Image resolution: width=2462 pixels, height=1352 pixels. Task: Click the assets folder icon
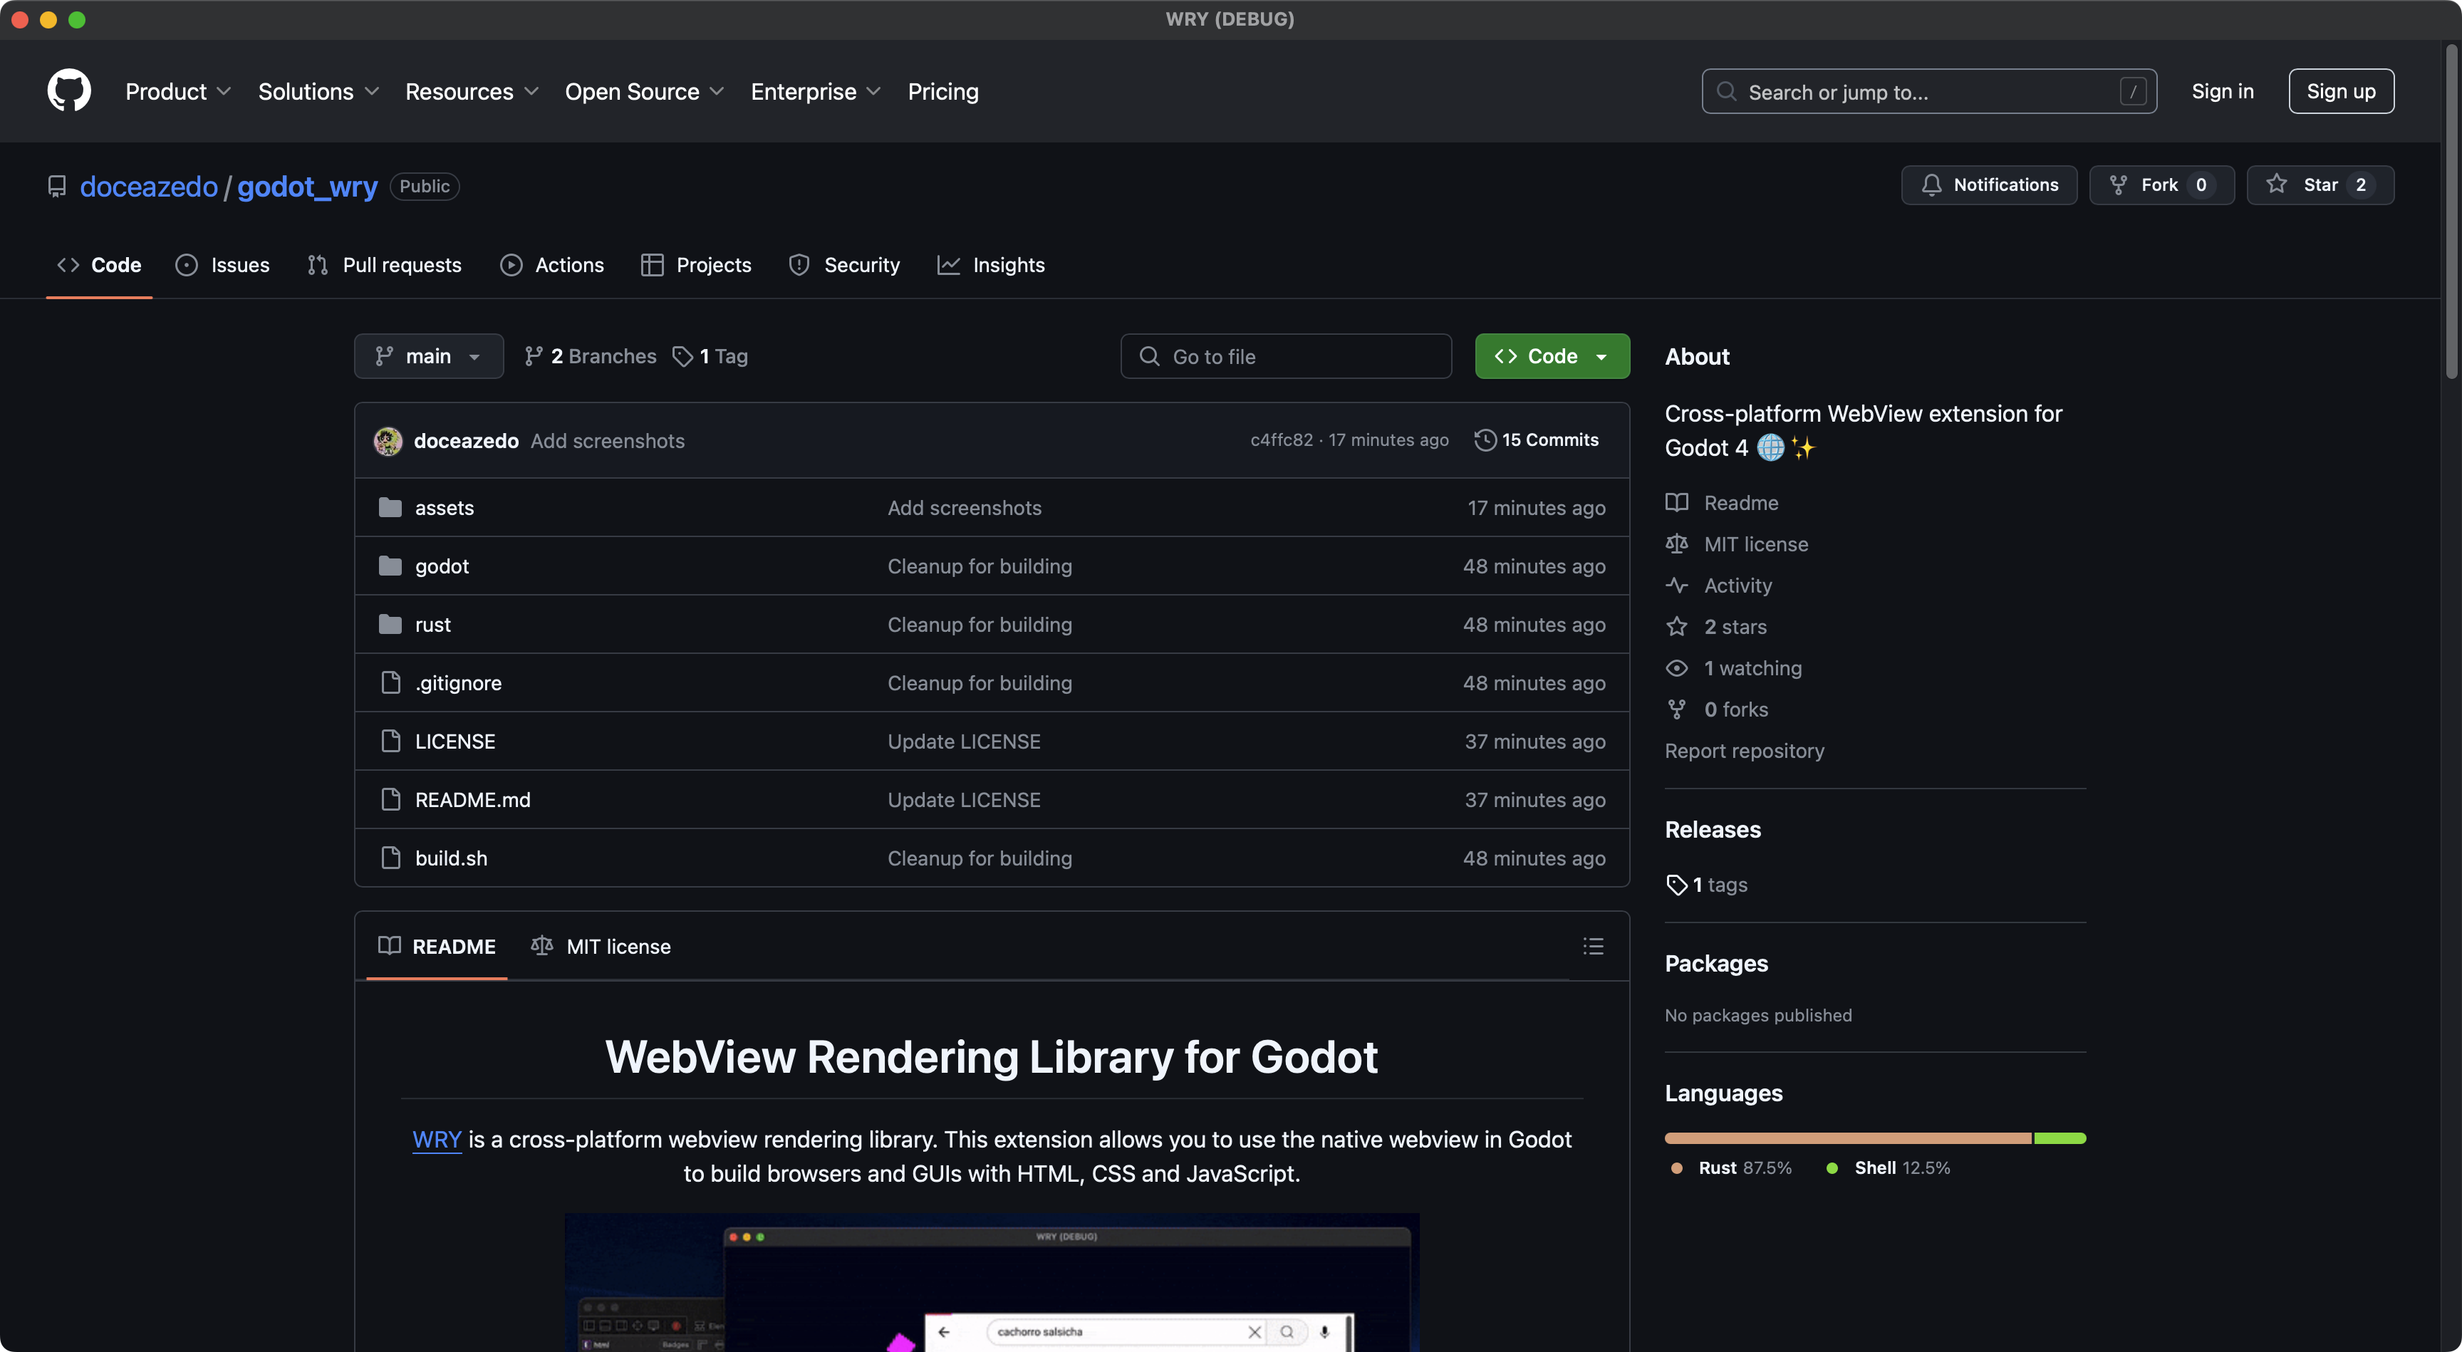click(390, 507)
